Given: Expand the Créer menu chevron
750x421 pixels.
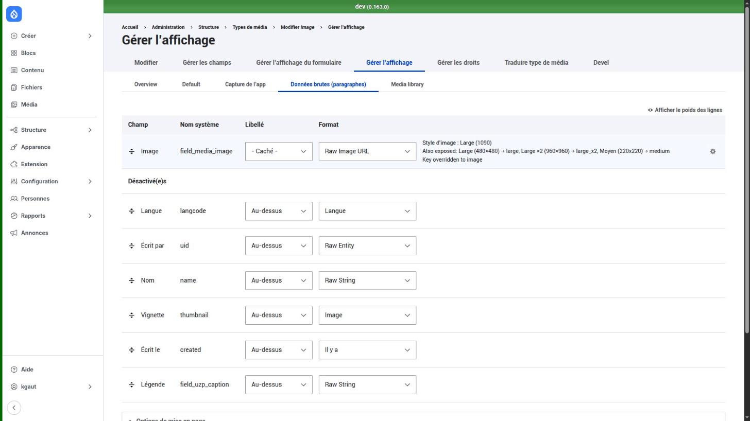Looking at the screenshot, I should click(90, 36).
